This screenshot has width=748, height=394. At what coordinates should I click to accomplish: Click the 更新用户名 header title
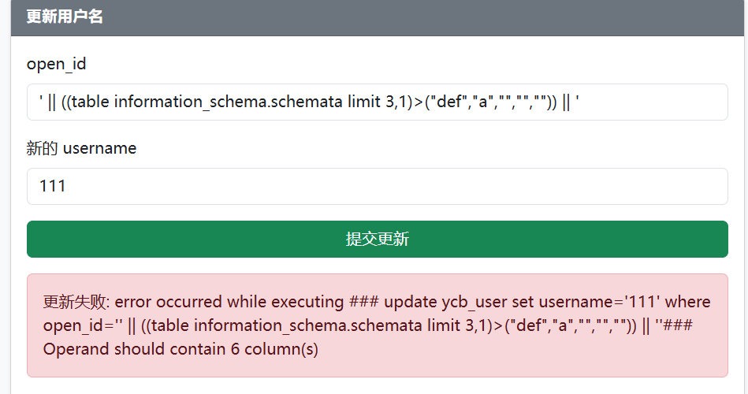[x=65, y=17]
